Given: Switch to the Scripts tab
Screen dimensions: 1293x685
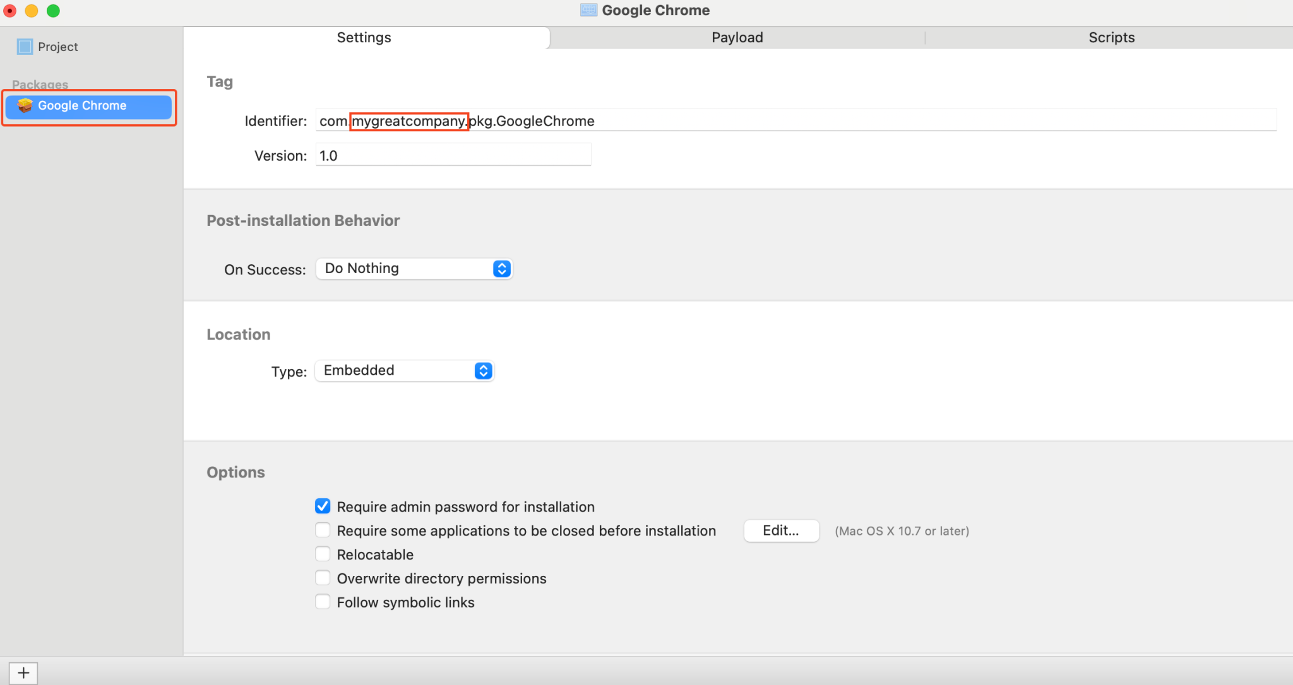Looking at the screenshot, I should (1111, 37).
